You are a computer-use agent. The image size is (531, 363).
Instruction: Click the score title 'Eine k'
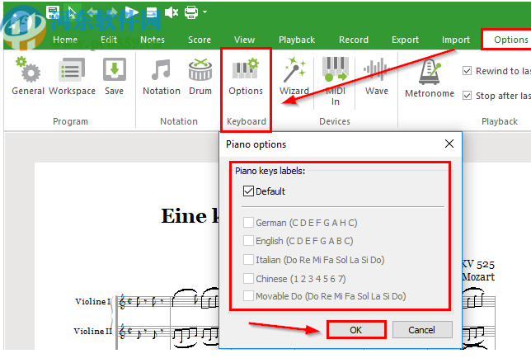tap(190, 216)
